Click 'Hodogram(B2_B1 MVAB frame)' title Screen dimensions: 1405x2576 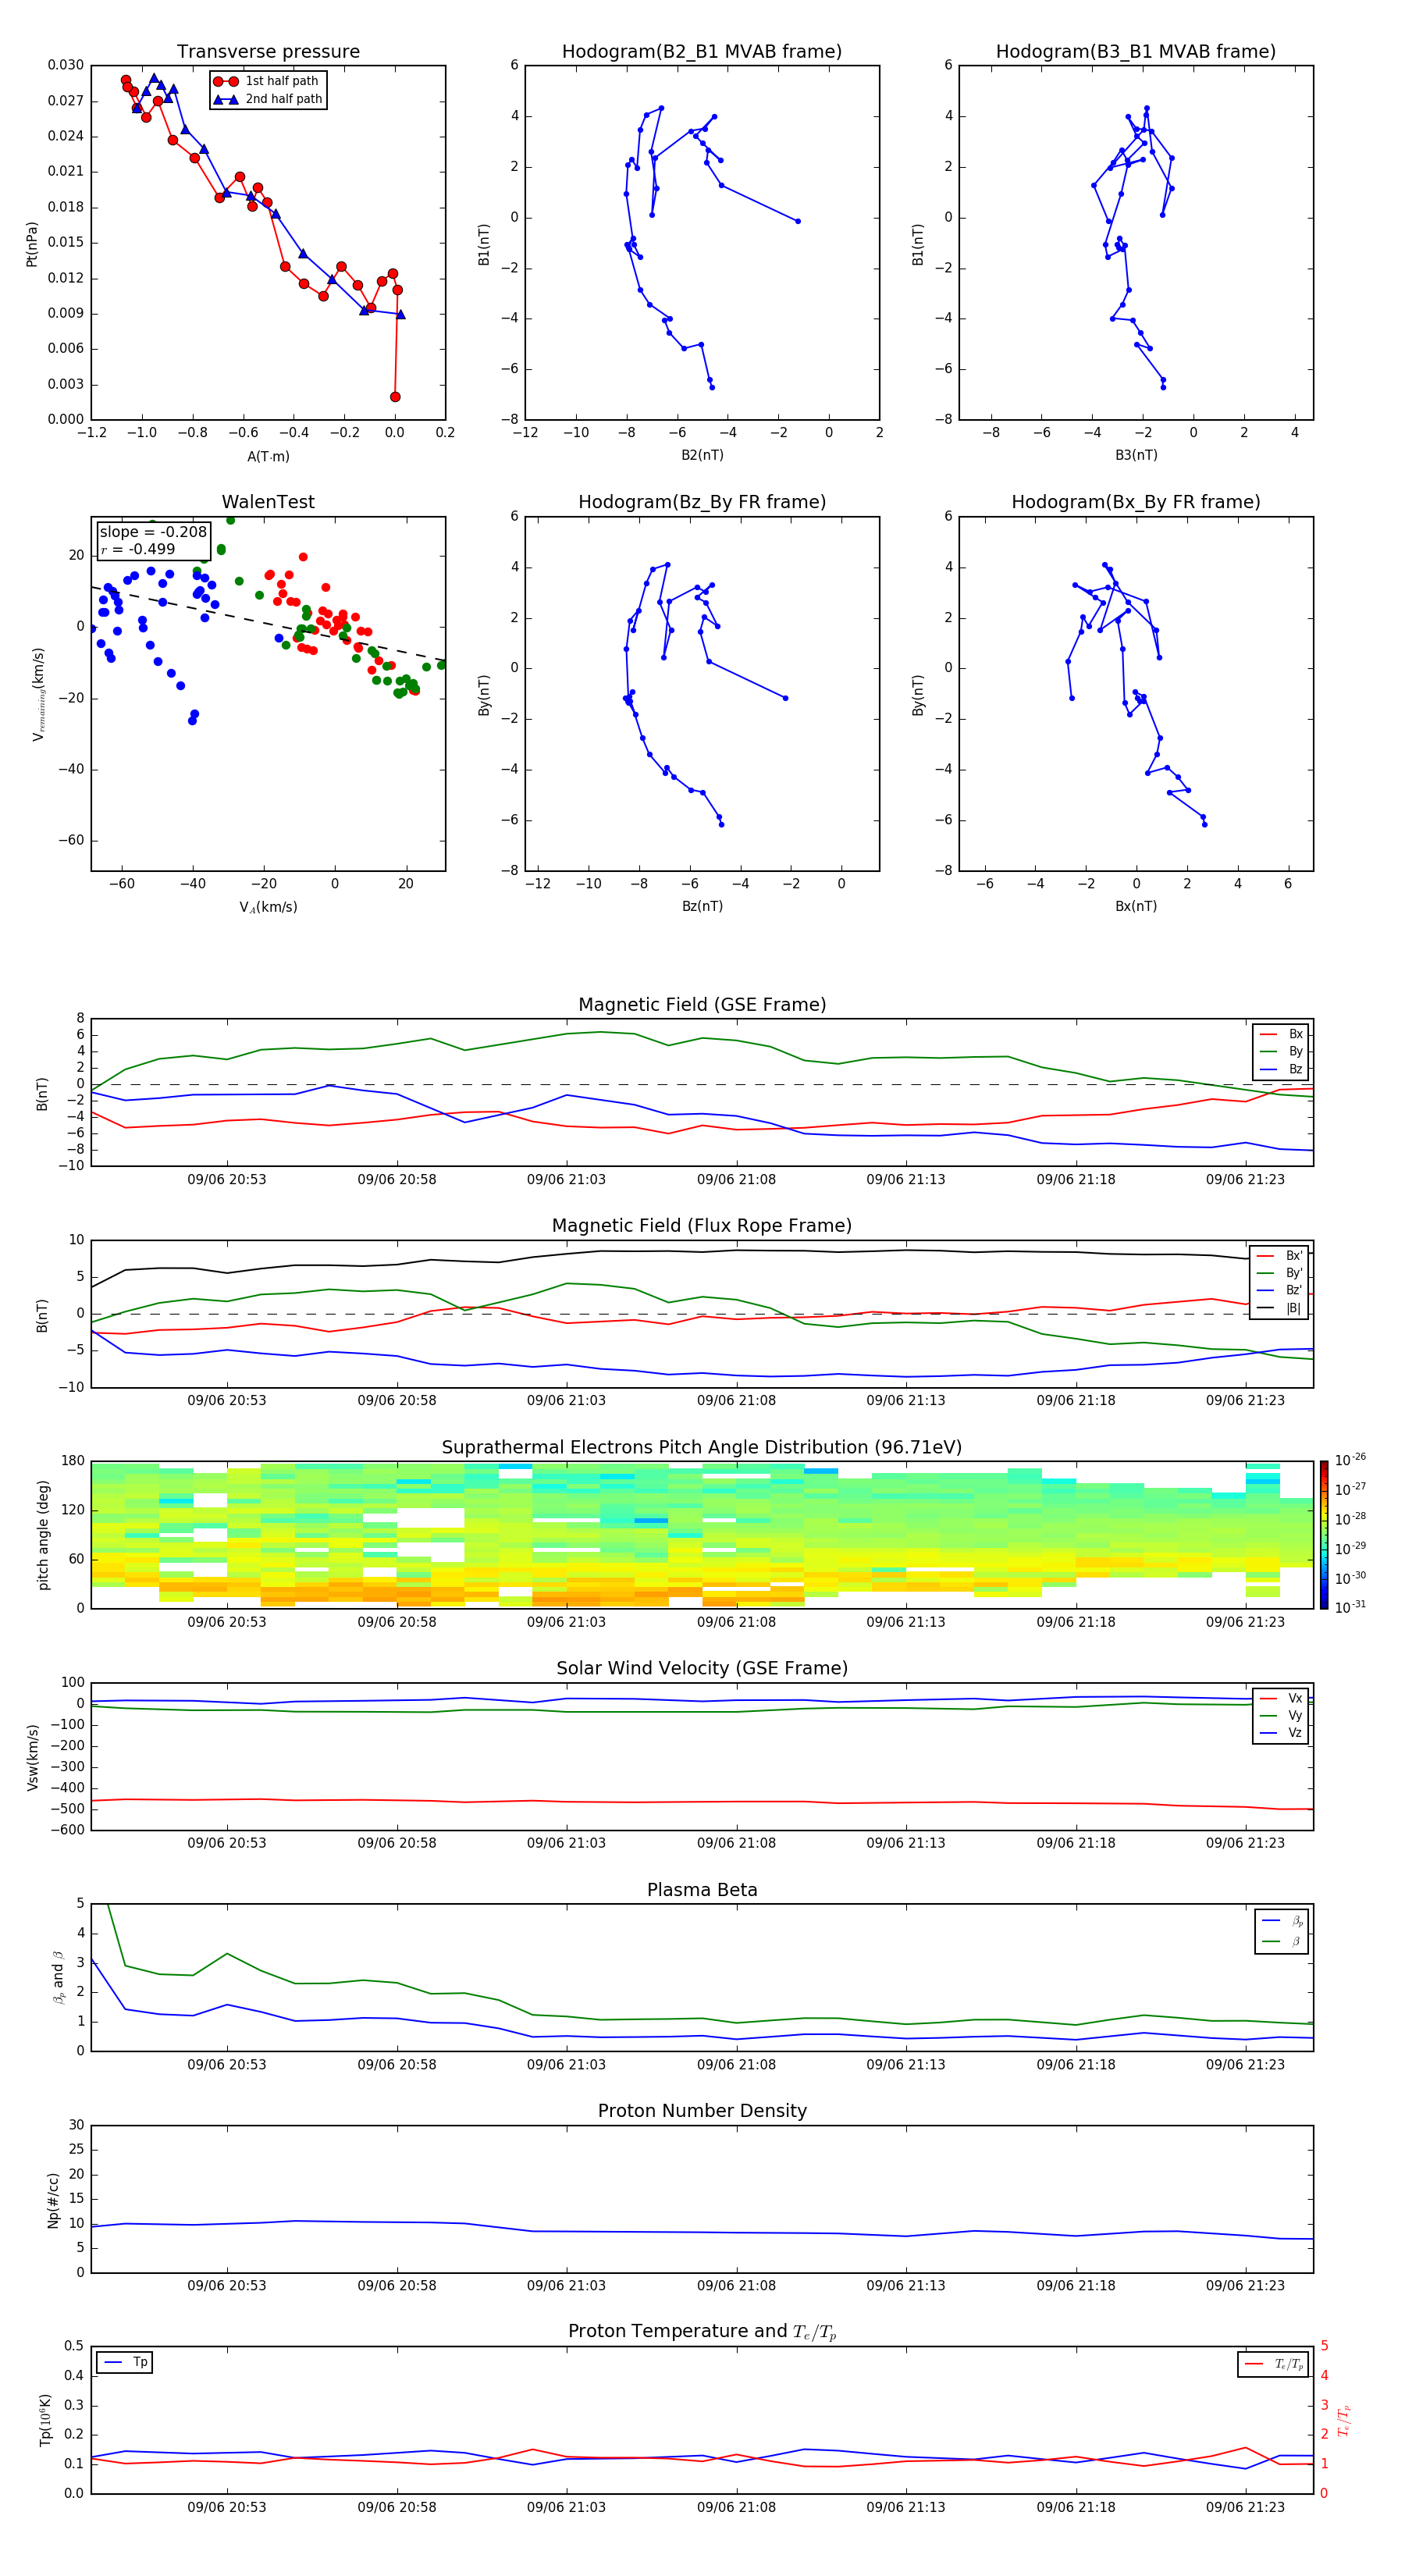[701, 52]
